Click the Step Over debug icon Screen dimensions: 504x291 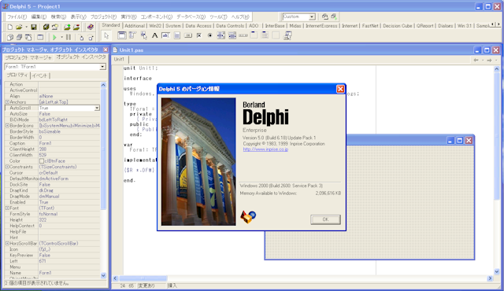(91, 37)
